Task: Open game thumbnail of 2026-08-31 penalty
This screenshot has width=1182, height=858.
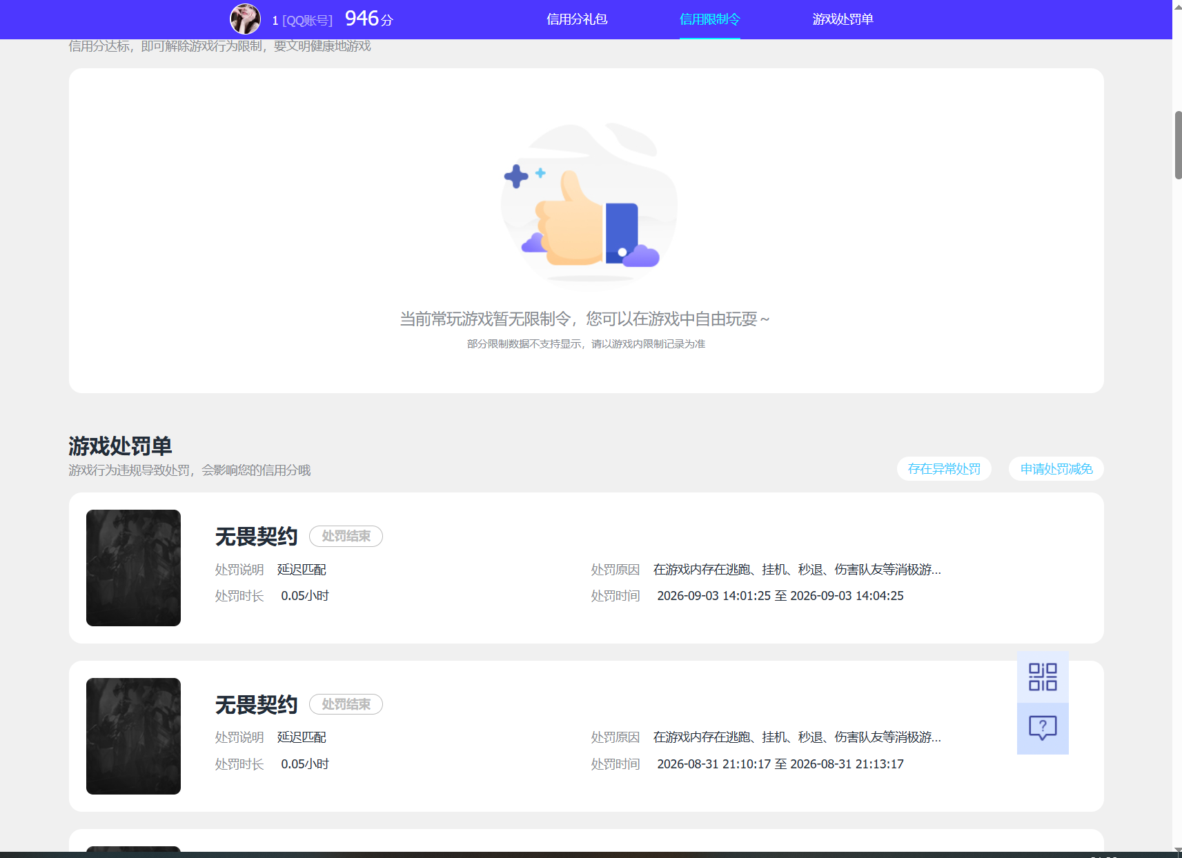Action: 133,736
